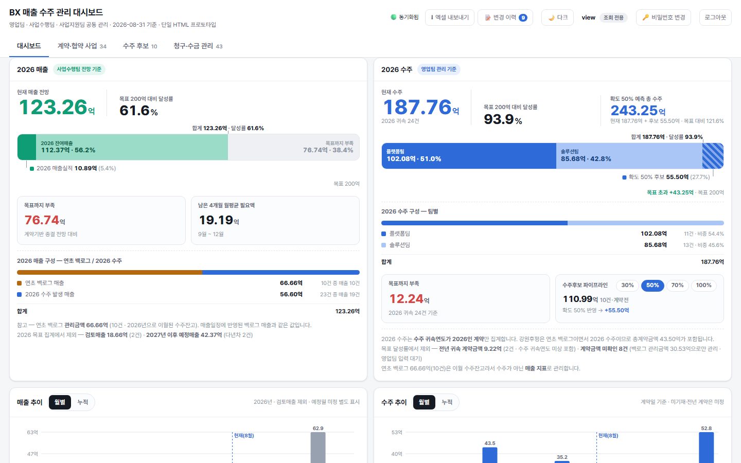Click the 조회 전용 view-only badge

tap(613, 17)
